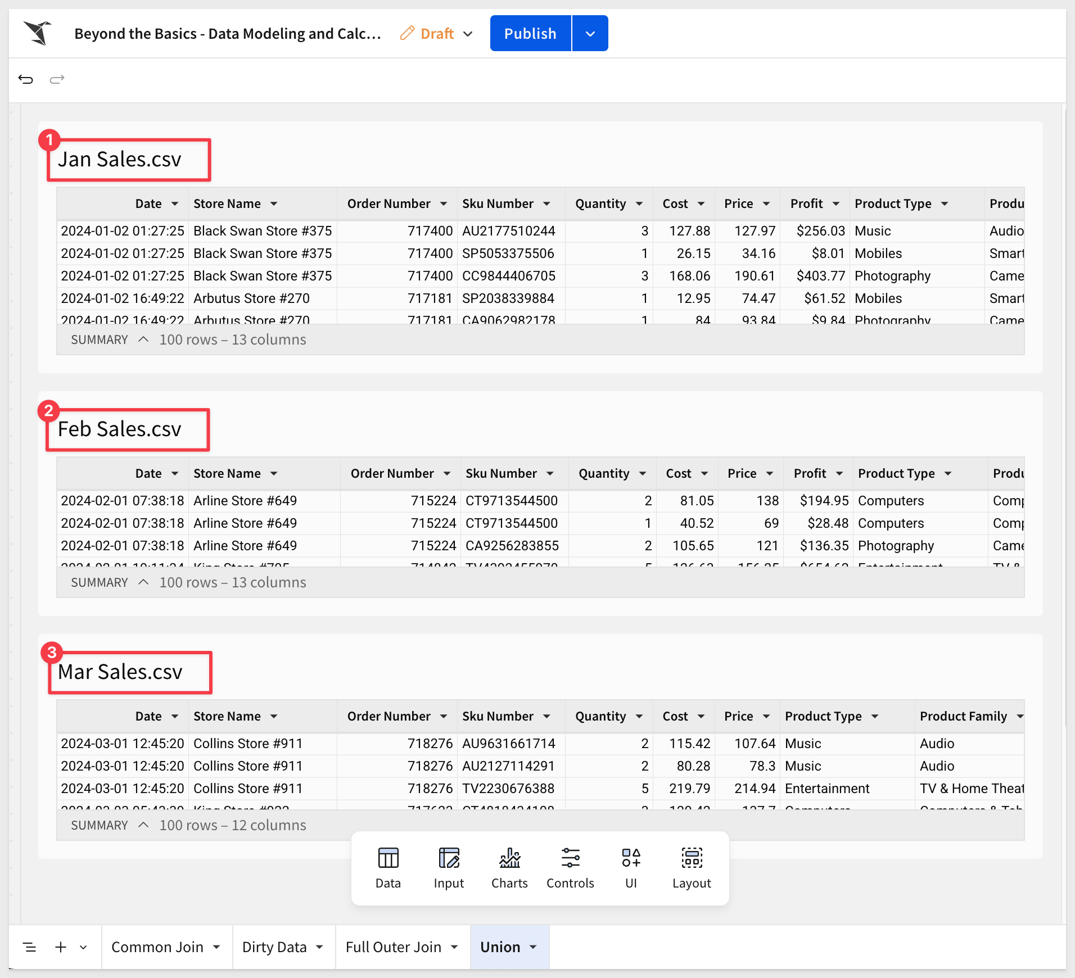The height and width of the screenshot is (978, 1075).
Task: Click the Sigma bird logo icon
Action: coord(37,33)
